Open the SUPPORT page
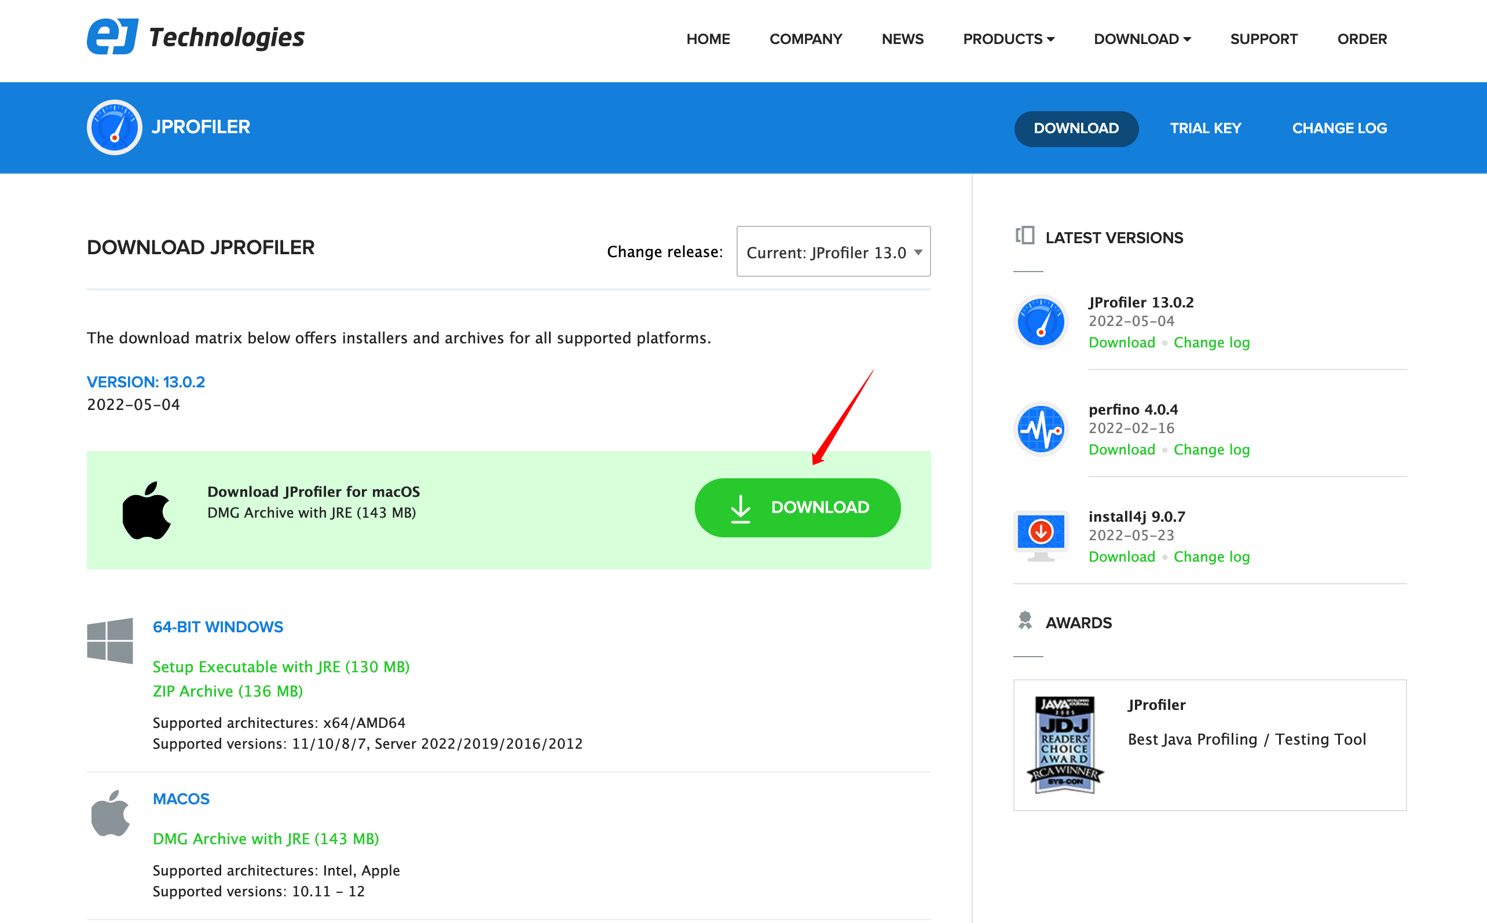Image resolution: width=1487 pixels, height=923 pixels. click(x=1263, y=39)
